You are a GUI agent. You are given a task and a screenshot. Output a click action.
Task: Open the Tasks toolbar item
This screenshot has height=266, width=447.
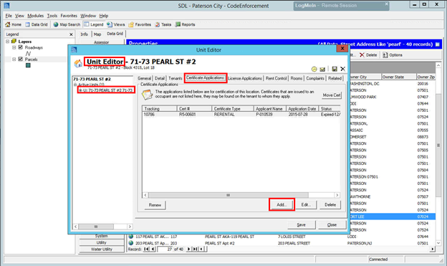[163, 24]
